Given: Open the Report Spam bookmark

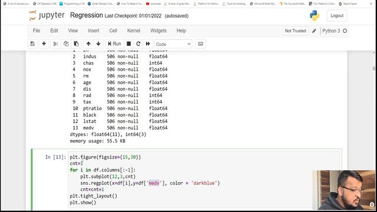Looking at the screenshot, I should click(x=348, y=4).
